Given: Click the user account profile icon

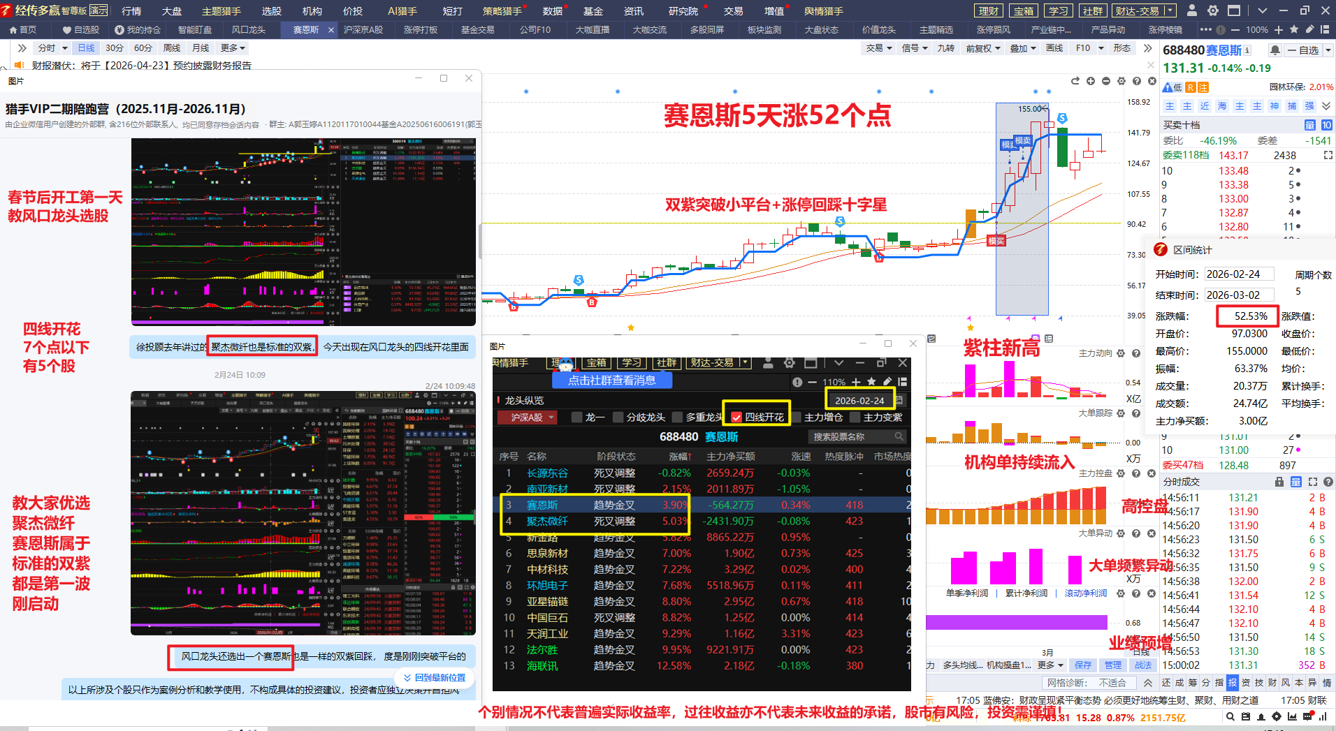Looking at the screenshot, I should (1192, 10).
